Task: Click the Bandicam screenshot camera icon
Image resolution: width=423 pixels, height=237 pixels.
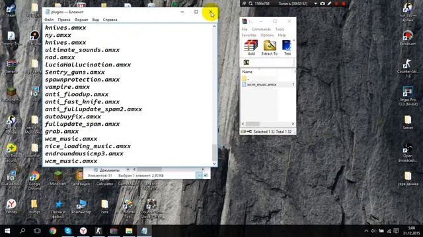Action: point(323,3)
